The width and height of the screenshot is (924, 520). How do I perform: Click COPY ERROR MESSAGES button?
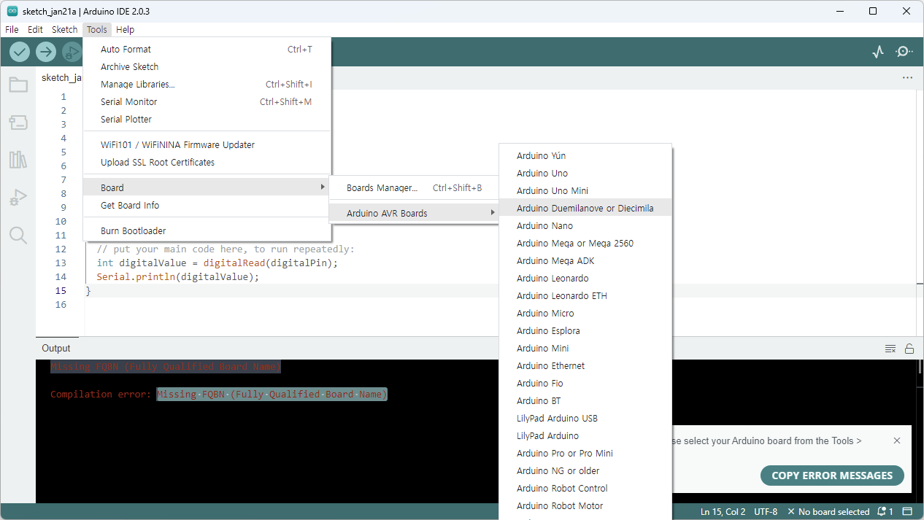[x=832, y=476]
